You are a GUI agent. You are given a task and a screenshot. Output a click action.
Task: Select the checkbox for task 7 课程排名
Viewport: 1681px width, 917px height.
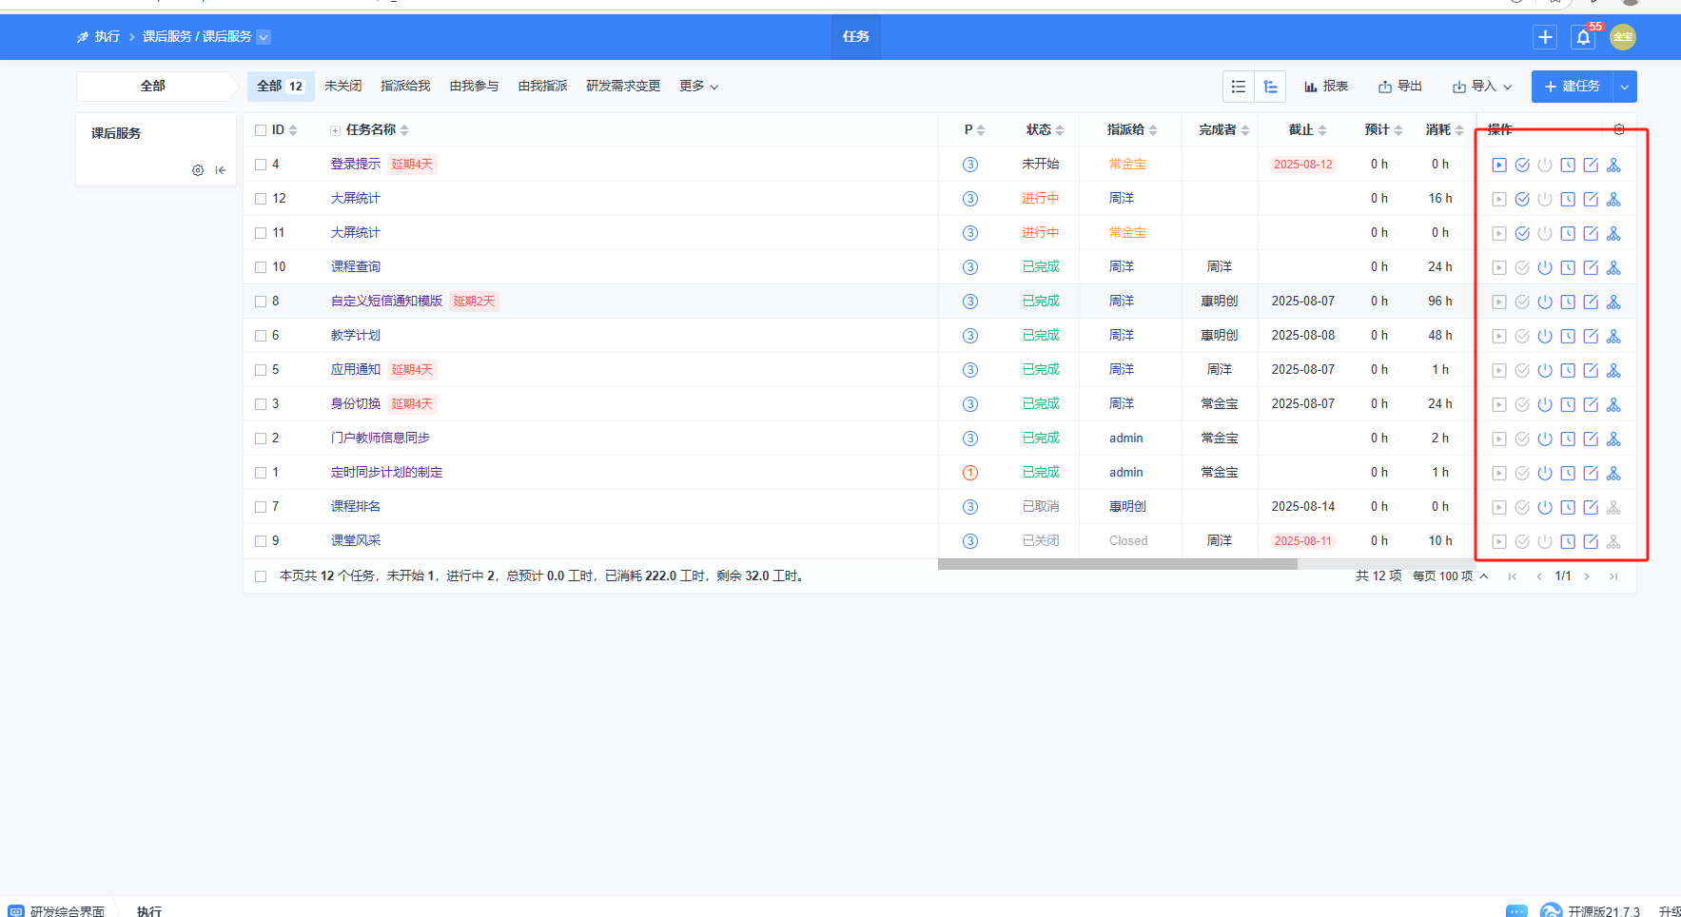[x=261, y=507]
